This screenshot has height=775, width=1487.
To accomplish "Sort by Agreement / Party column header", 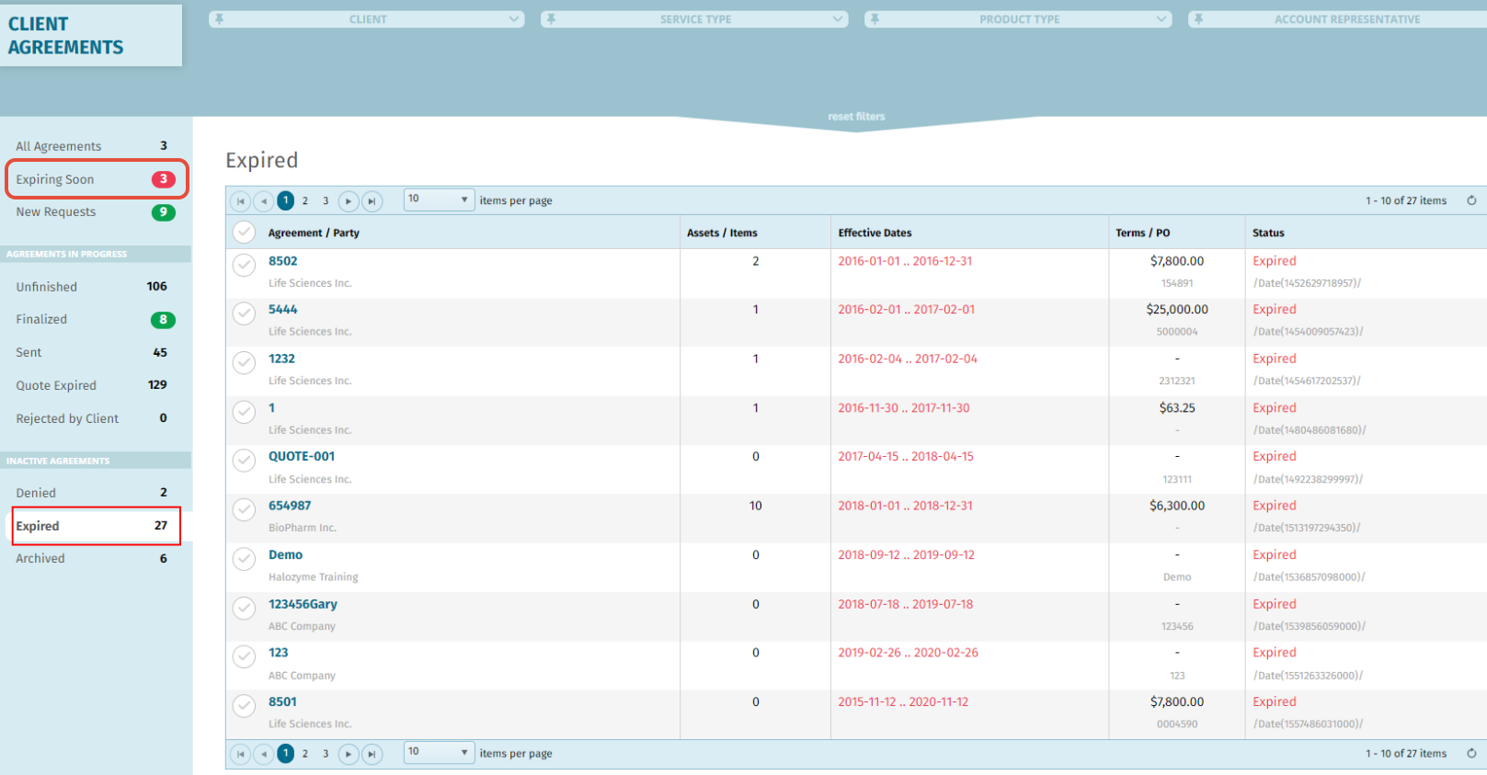I will [314, 234].
